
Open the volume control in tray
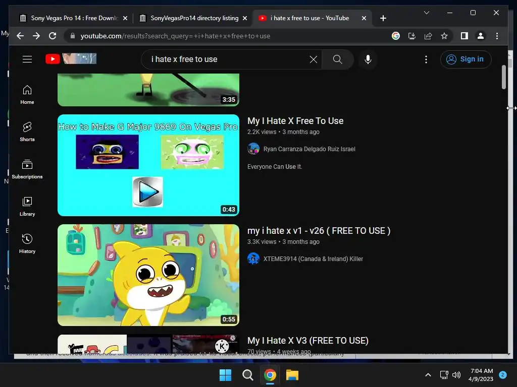click(456, 375)
